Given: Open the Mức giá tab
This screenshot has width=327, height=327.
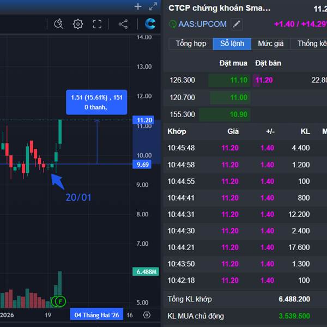Looking at the screenshot, I should (x=271, y=44).
